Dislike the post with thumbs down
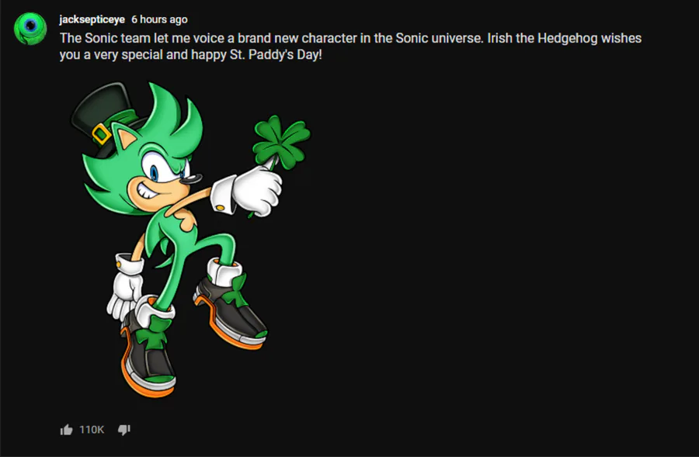This screenshot has height=457, width=699. 124,429
